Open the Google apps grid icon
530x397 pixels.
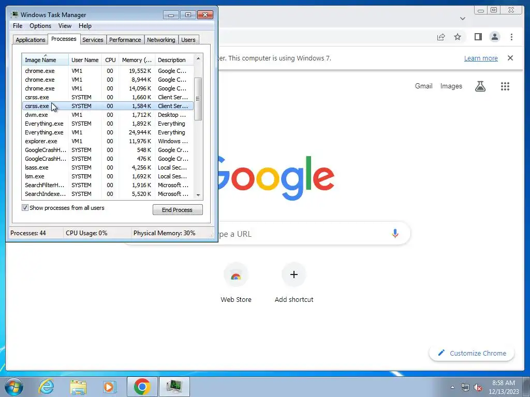[x=505, y=86]
